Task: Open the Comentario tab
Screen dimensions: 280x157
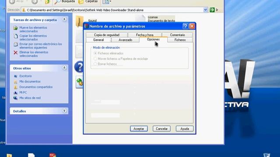Action: (177, 35)
